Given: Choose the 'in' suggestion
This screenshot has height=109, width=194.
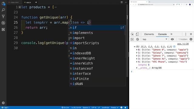Looking at the screenshot, I should click(x=97, y=48).
